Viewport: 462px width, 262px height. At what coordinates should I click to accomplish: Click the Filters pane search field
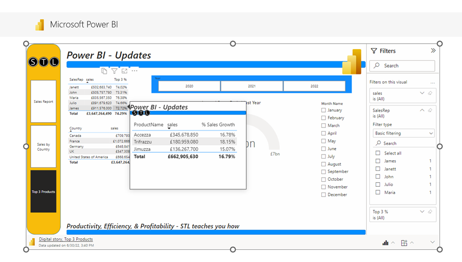click(402, 65)
